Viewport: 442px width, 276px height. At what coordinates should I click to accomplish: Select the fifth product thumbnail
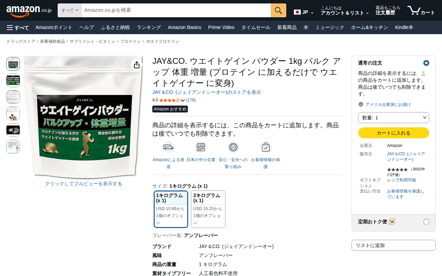pyautogui.click(x=13, y=130)
